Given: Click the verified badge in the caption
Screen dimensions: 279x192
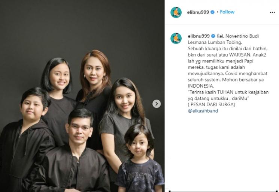Looking at the screenshot, I should (213, 36).
